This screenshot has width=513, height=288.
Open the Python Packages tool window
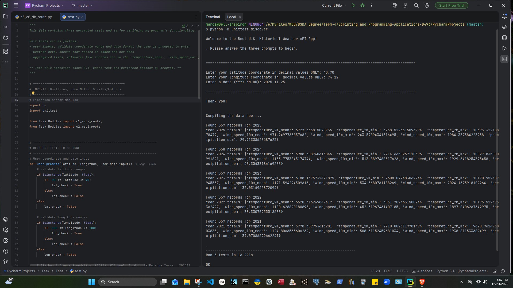pos(6,230)
